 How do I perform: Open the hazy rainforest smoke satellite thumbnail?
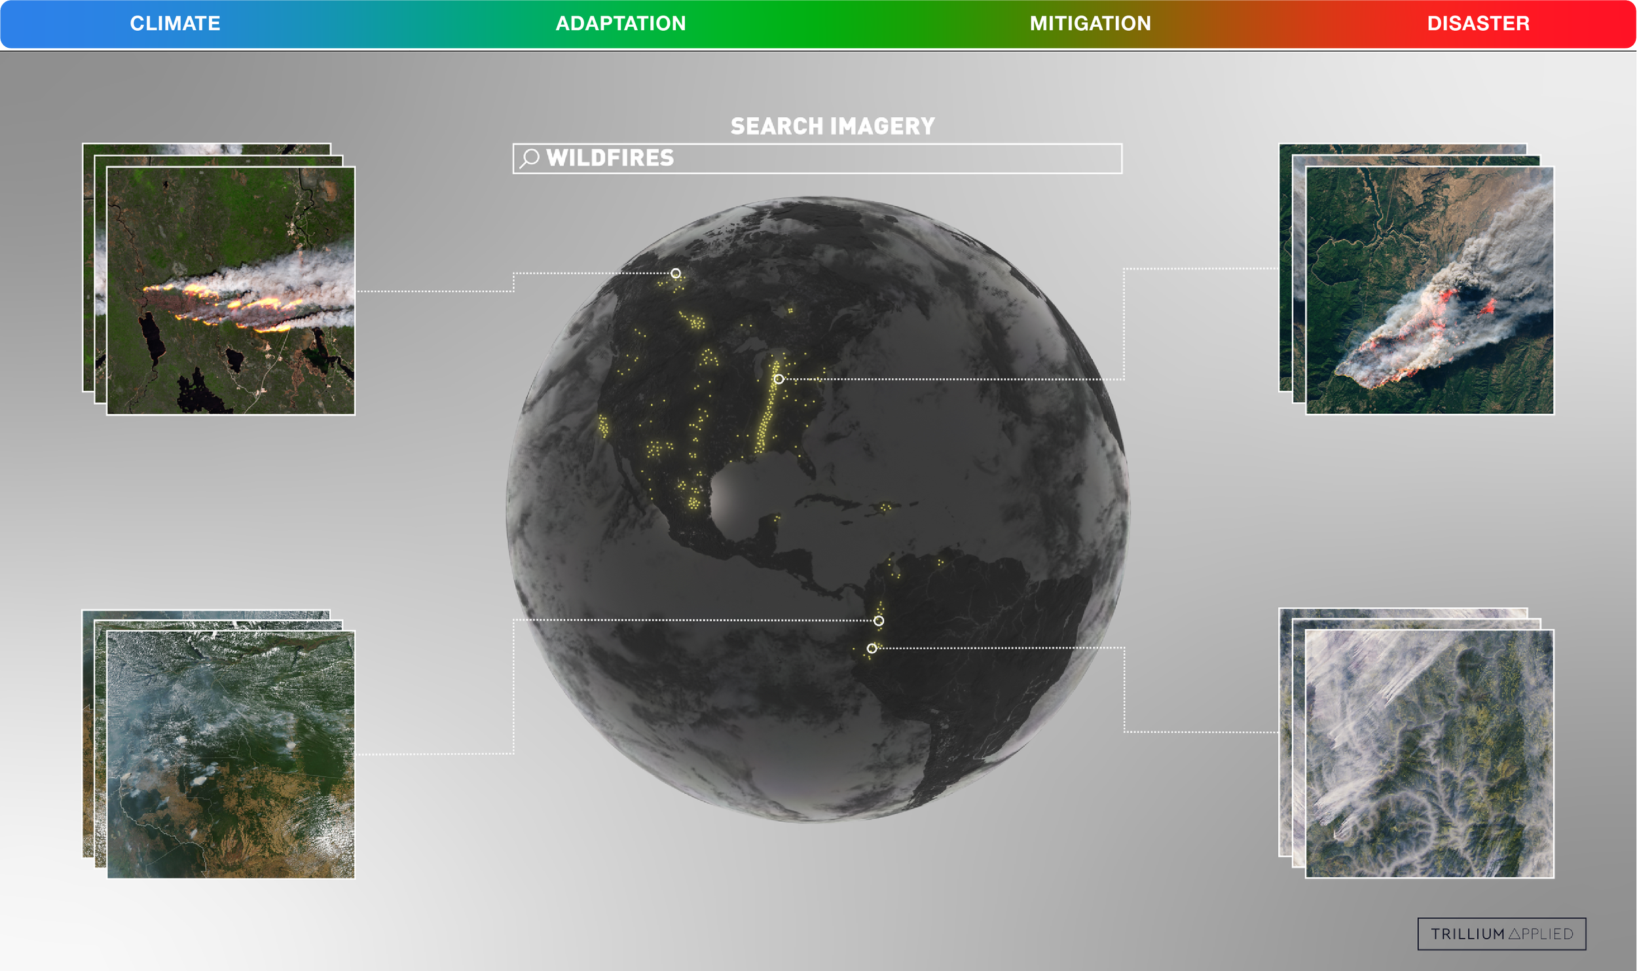tap(230, 754)
